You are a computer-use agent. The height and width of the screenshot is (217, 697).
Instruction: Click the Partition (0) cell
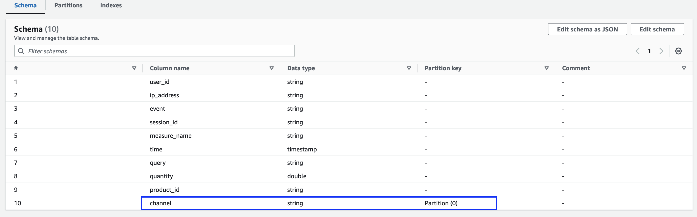441,203
